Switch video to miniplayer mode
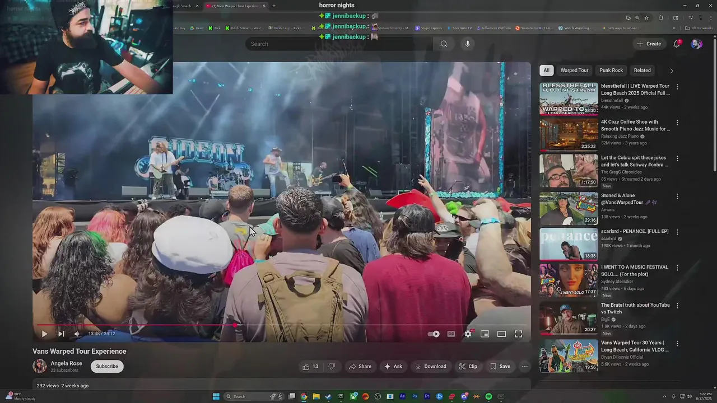This screenshot has width=717, height=403. (485, 334)
